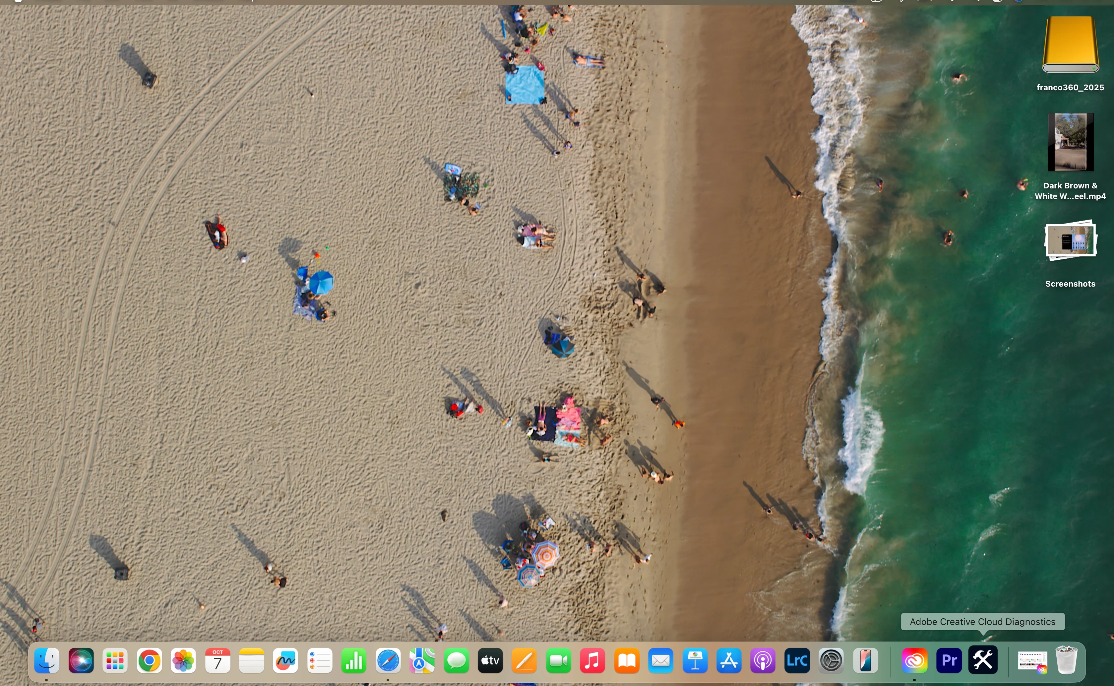
Task: Select the Dark Brown & White mp4 file
Action: click(x=1070, y=142)
